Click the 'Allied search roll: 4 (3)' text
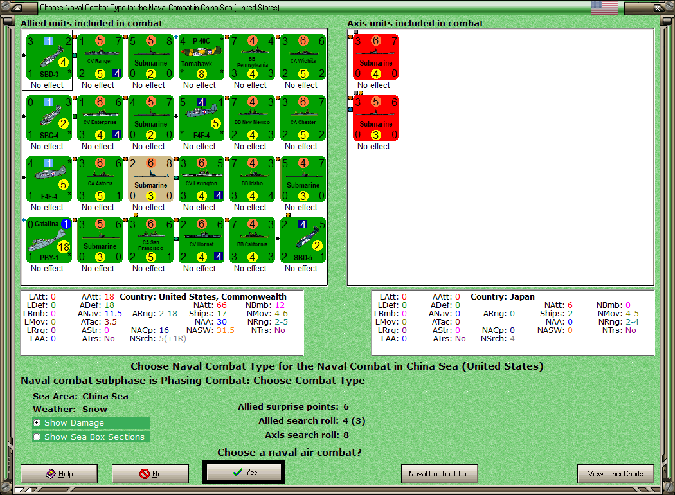 312,421
